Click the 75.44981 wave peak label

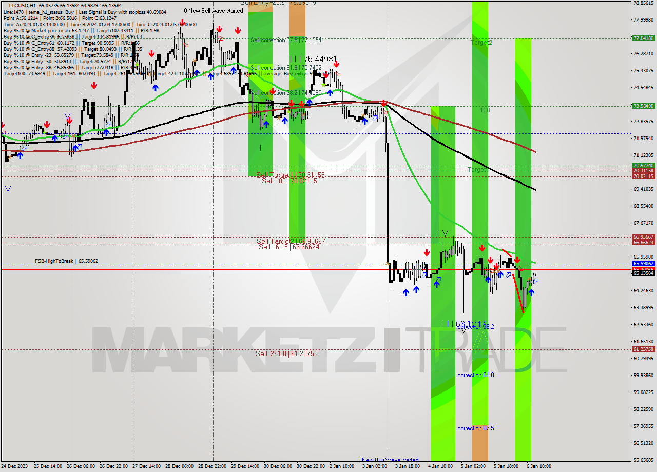pos(313,59)
